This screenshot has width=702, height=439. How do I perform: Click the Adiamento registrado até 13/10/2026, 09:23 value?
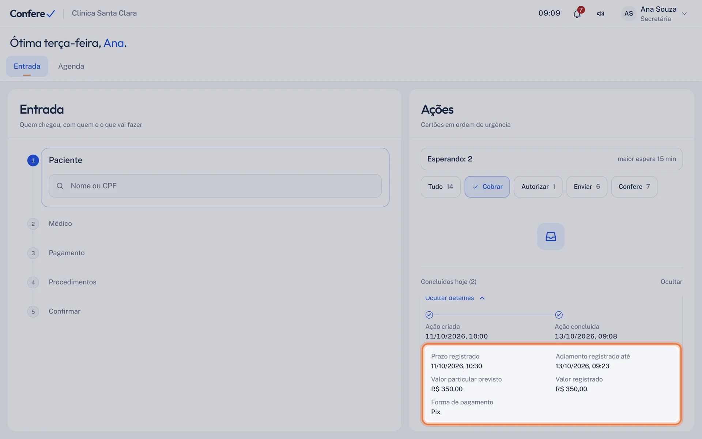pos(582,366)
